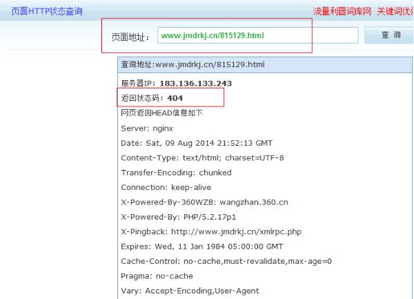This screenshot has height=299, width=414.
Task: Click the Content-Type header line
Action: coord(202,158)
